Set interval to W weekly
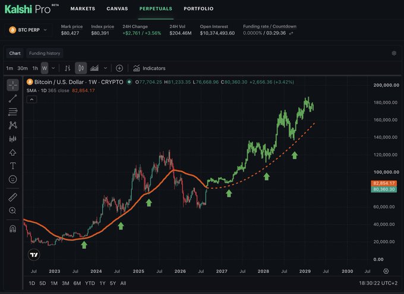This screenshot has height=294, width=404. 45,68
